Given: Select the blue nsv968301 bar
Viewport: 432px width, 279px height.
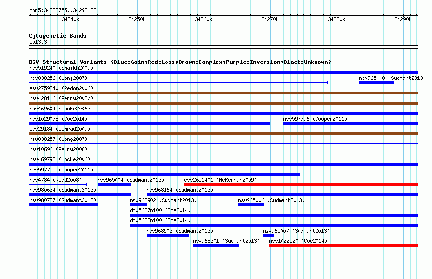Looking at the screenshot, I should tap(216, 246).
